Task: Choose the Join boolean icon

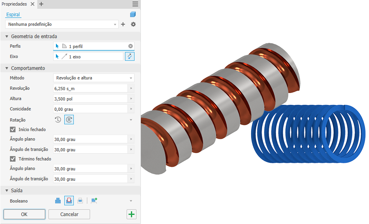Action: click(x=58, y=201)
